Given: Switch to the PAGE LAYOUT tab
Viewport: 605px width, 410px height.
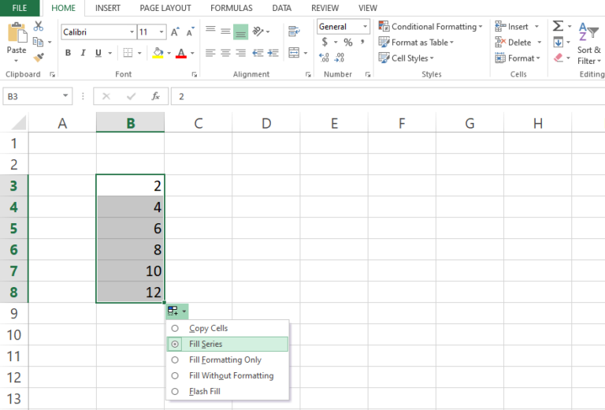Looking at the screenshot, I should (165, 8).
